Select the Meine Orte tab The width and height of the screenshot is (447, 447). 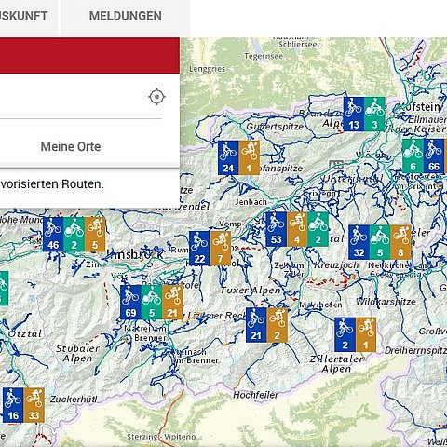[x=71, y=146]
